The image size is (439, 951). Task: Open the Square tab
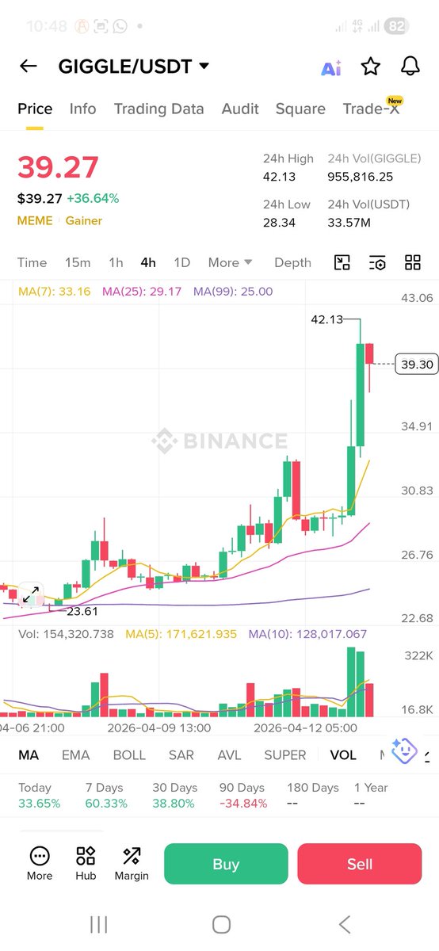pos(300,109)
